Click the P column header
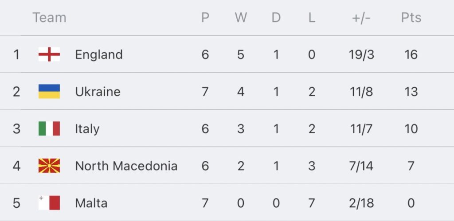The width and height of the screenshot is (454, 221). (205, 18)
